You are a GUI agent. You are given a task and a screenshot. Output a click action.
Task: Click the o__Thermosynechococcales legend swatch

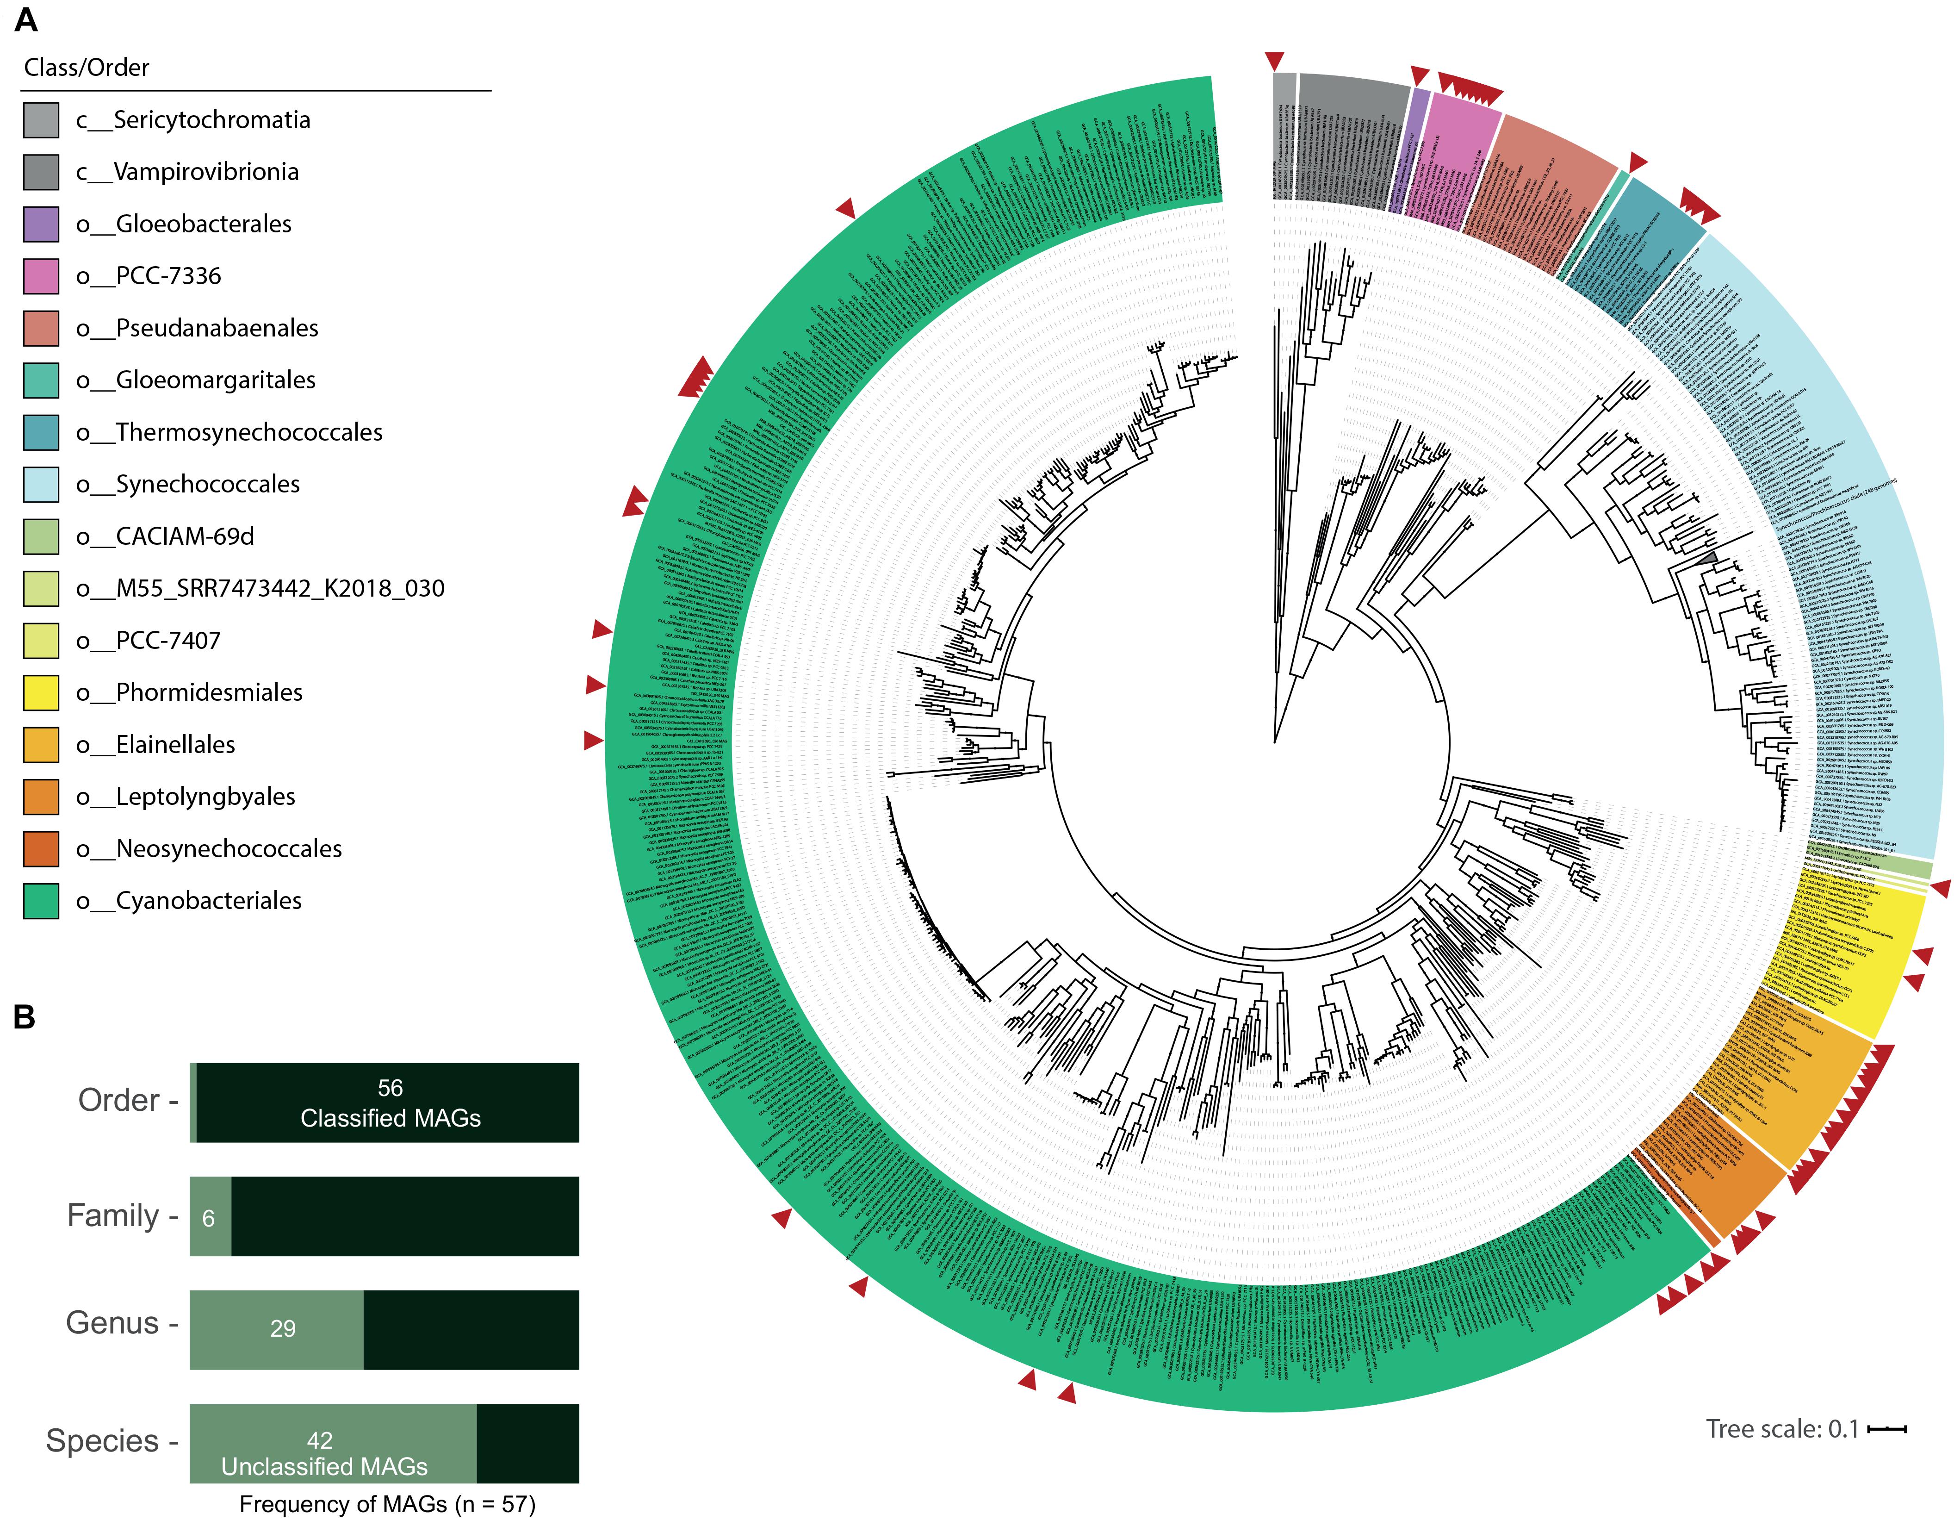coord(41,432)
